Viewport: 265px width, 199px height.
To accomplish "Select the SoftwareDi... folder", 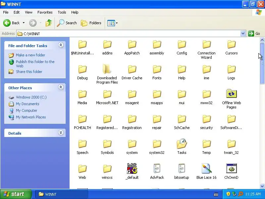I will pos(231,122).
